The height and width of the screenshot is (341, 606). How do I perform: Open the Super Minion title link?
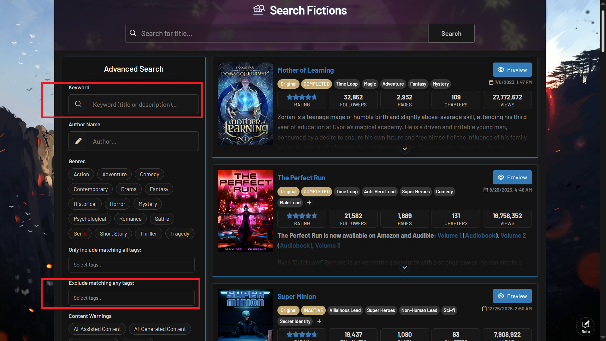pos(297,296)
